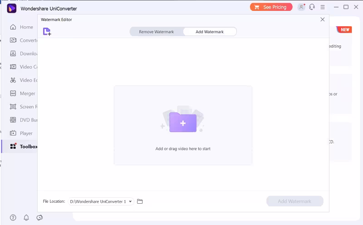The width and height of the screenshot is (363, 225).
Task: Click the Toolbox grid icon
Action: click(13, 147)
